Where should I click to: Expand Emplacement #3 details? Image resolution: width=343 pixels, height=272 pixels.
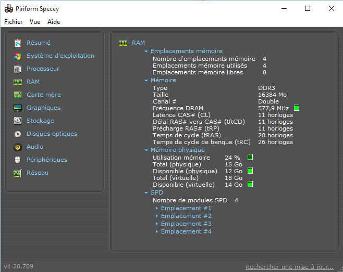157,224
